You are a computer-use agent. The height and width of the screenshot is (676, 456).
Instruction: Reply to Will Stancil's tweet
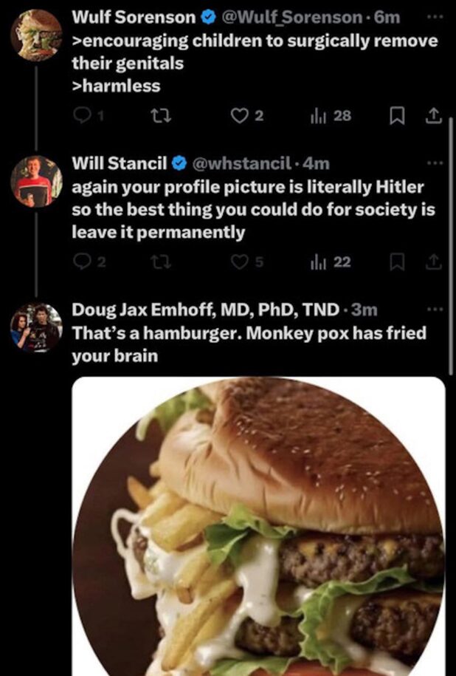(x=83, y=261)
